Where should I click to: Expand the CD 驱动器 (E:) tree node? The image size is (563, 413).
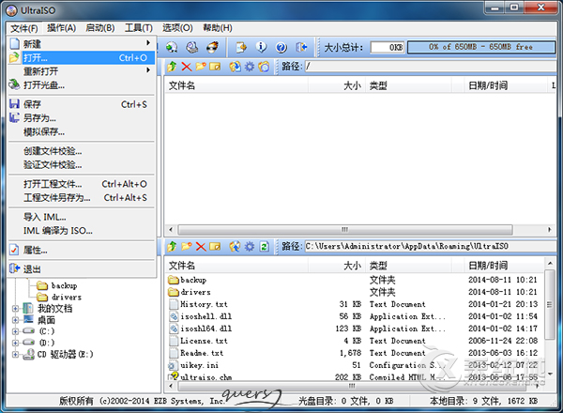point(15,354)
